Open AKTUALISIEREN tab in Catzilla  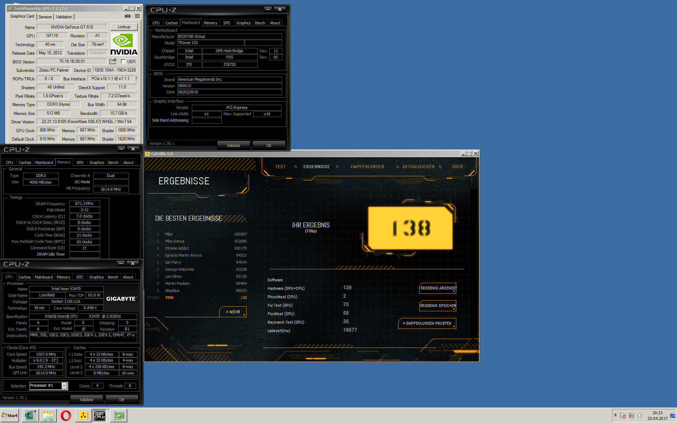coord(418,167)
